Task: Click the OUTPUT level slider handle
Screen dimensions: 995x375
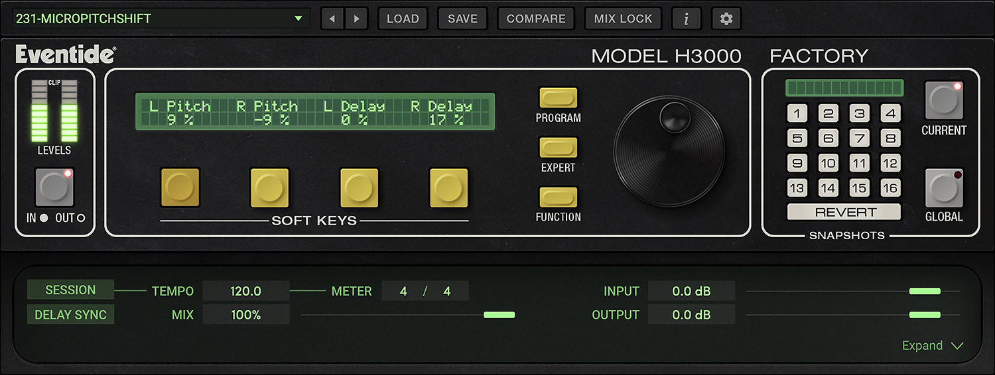Action: coord(925,315)
